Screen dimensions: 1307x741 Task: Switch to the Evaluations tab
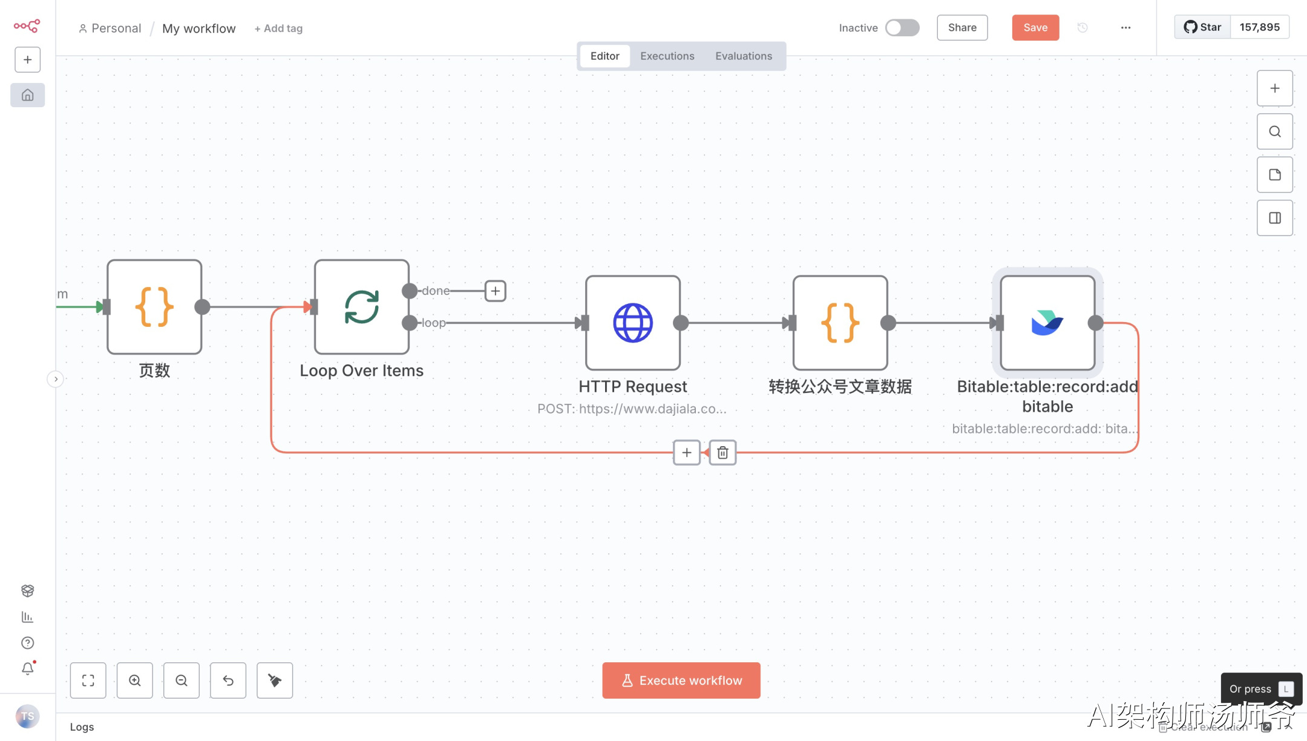click(744, 56)
